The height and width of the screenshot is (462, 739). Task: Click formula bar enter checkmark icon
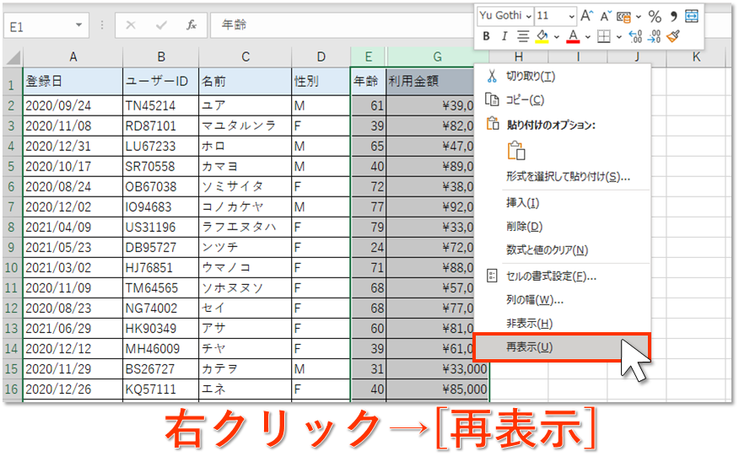[161, 25]
